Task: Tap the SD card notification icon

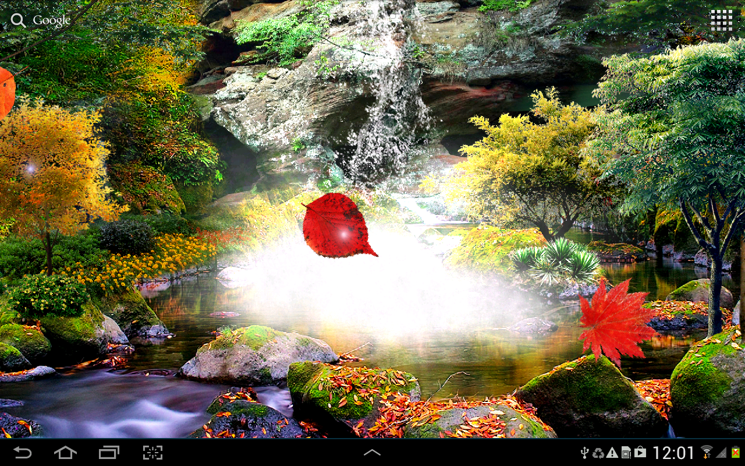Action: (626, 453)
